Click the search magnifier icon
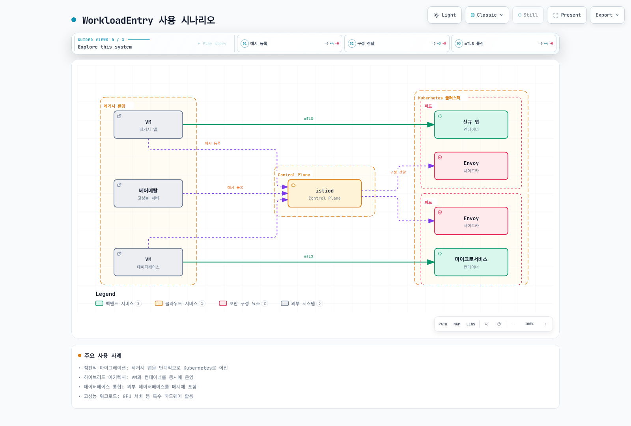This screenshot has width=631, height=426. click(486, 324)
